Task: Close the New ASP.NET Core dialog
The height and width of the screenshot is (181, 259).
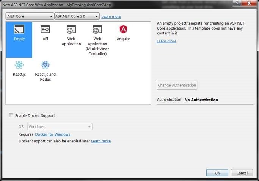Action: coord(249,4)
